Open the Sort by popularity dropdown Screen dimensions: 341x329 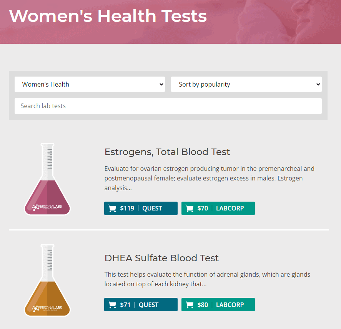(x=246, y=84)
